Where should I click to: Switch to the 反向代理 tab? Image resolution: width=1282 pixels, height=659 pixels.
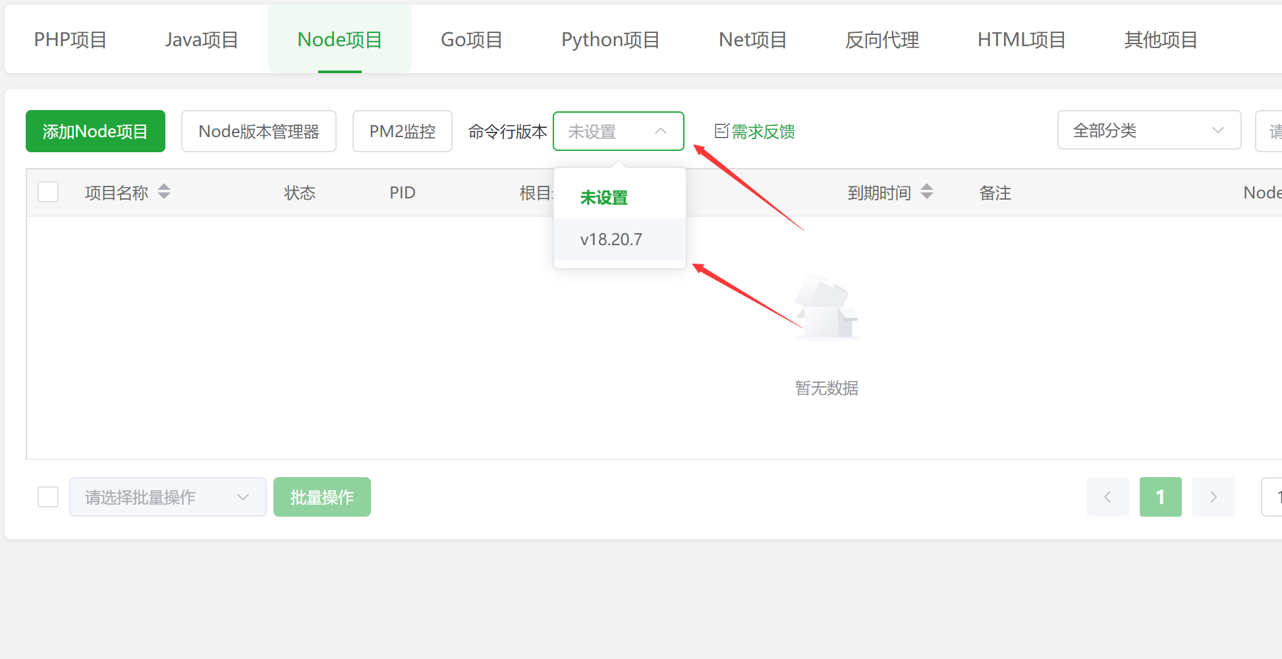coord(881,40)
